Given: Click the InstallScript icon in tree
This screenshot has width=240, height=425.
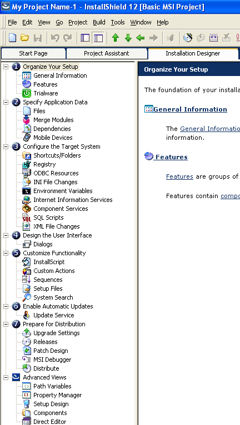Looking at the screenshot, I should coord(27,262).
